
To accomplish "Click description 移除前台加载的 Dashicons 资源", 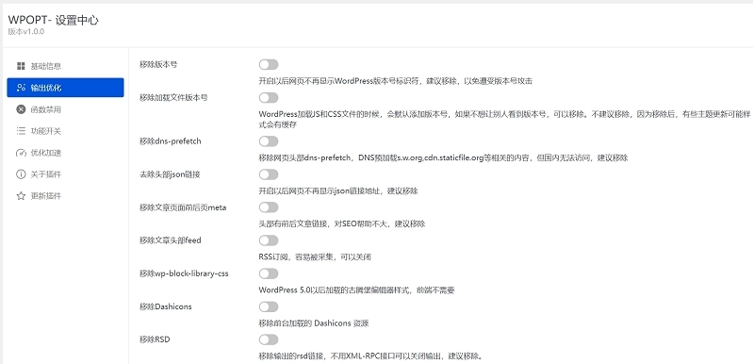I will (x=314, y=323).
